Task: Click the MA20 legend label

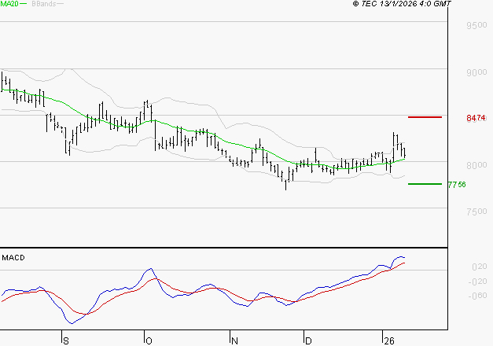Action: point(9,4)
